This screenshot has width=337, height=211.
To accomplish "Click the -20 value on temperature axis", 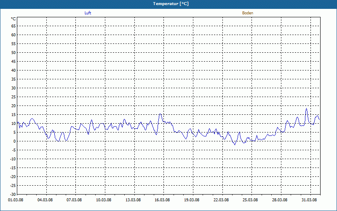I will click(13, 177).
